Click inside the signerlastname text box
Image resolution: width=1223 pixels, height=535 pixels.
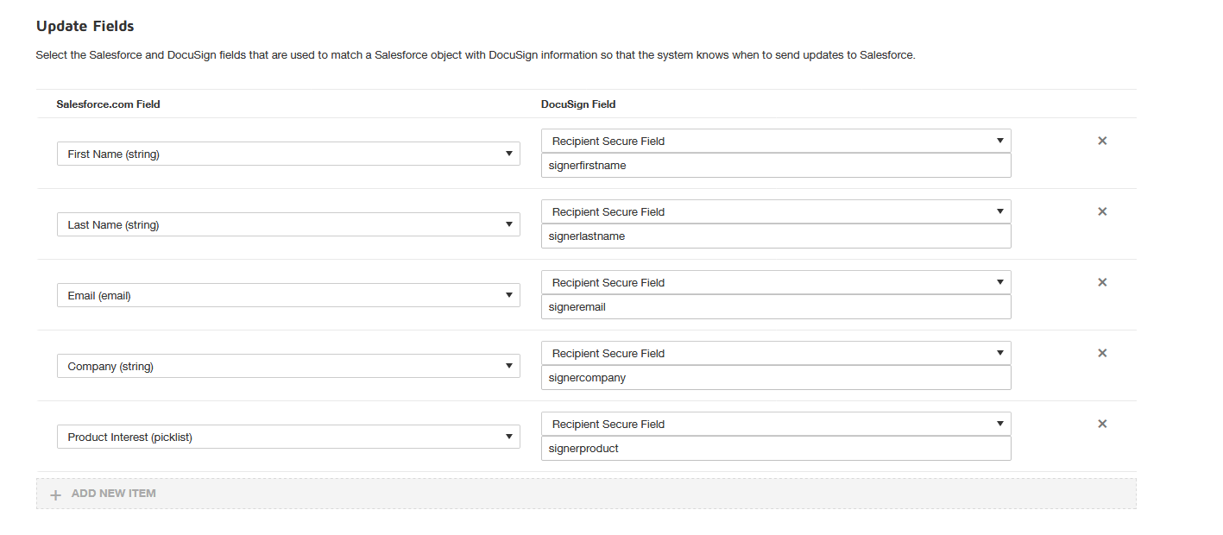(774, 236)
